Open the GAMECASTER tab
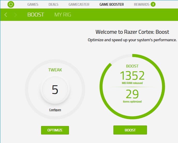Screen dimensions: 178x143 click(x=79, y=4)
